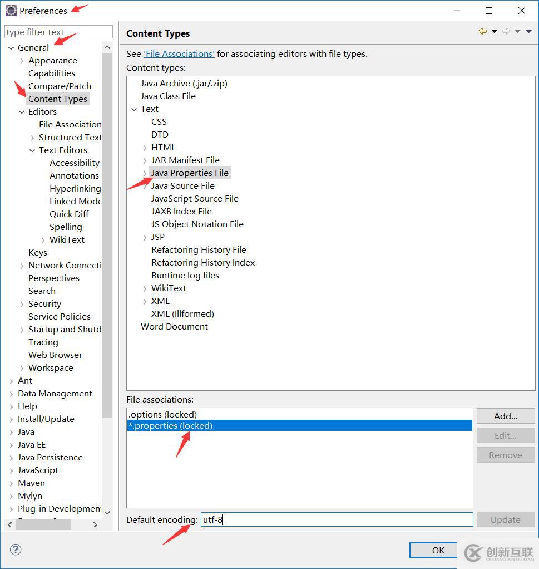Select Runtime log files type
Image resolution: width=539 pixels, height=569 pixels.
(x=185, y=276)
